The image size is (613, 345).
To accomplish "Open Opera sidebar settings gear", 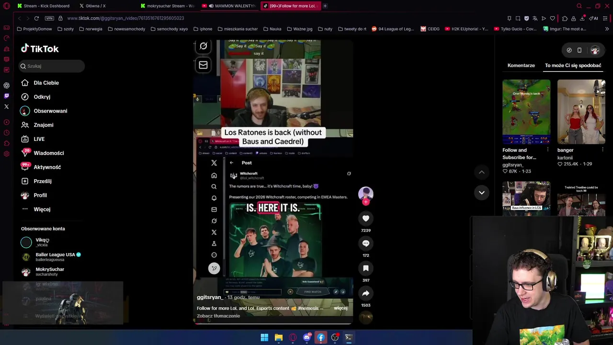I will 7,154.
